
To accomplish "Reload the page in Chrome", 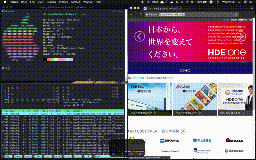I will coord(141,14).
